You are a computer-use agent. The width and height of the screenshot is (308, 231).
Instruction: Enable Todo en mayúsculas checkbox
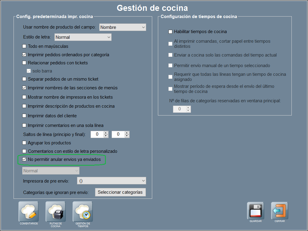[x=24, y=46]
